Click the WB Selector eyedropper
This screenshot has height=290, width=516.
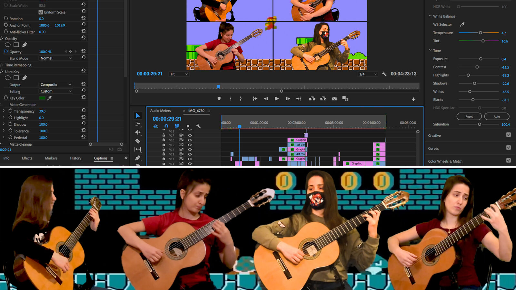tap(462, 24)
